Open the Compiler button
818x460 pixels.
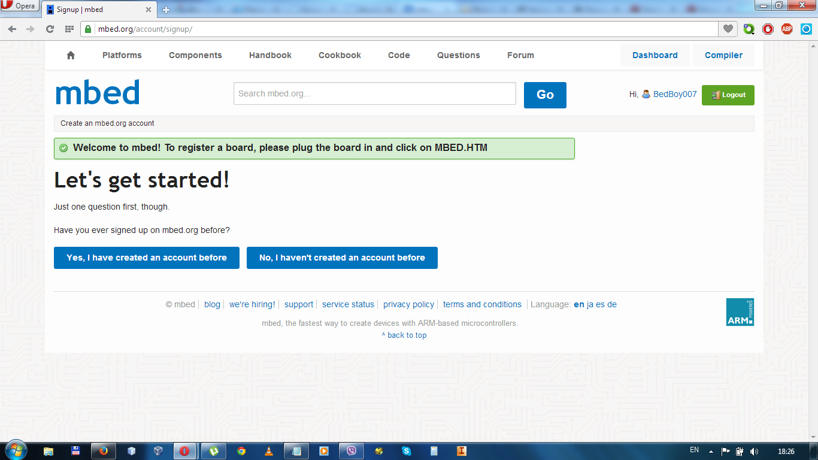tap(723, 55)
